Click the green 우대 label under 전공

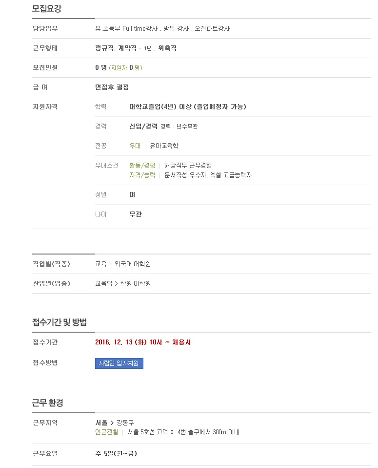[135, 146]
